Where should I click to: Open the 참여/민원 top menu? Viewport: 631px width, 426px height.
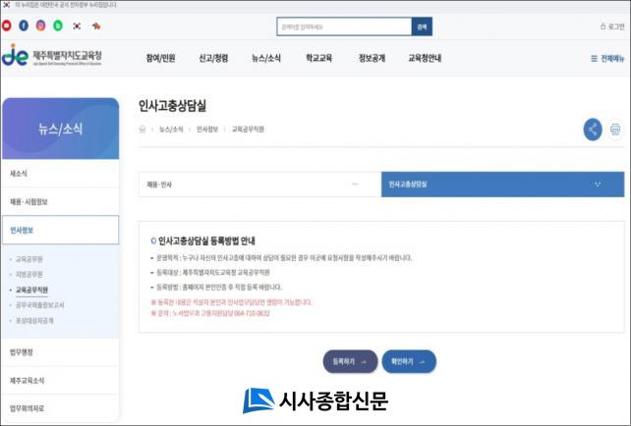[160, 58]
